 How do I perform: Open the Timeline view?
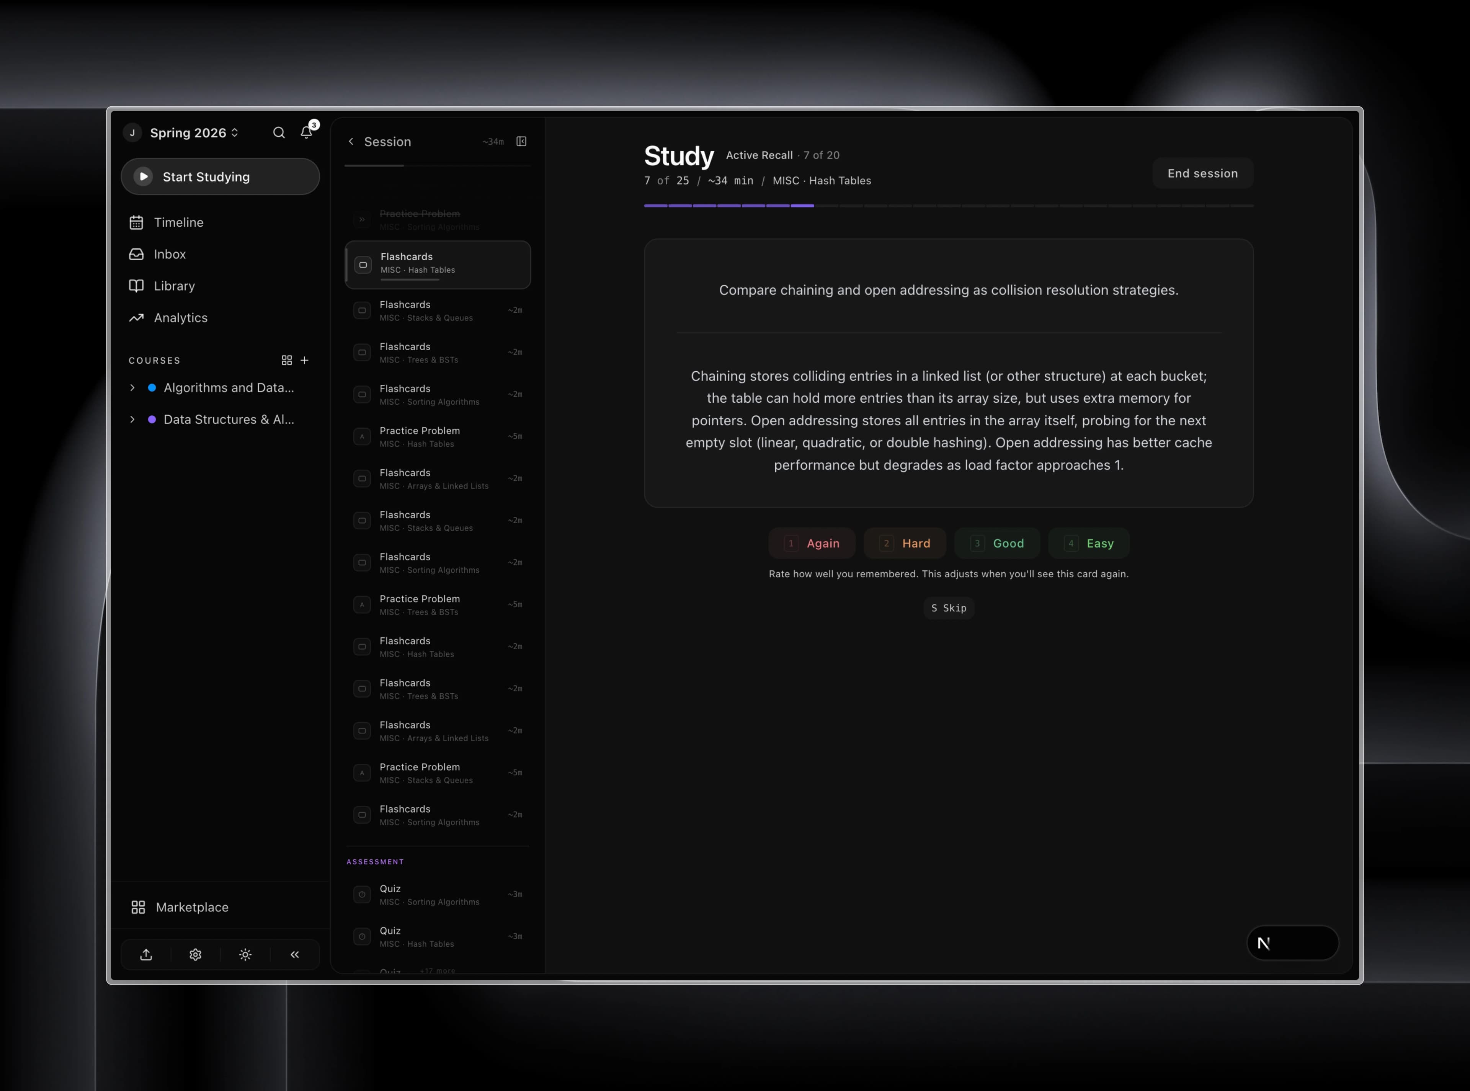[x=178, y=222]
